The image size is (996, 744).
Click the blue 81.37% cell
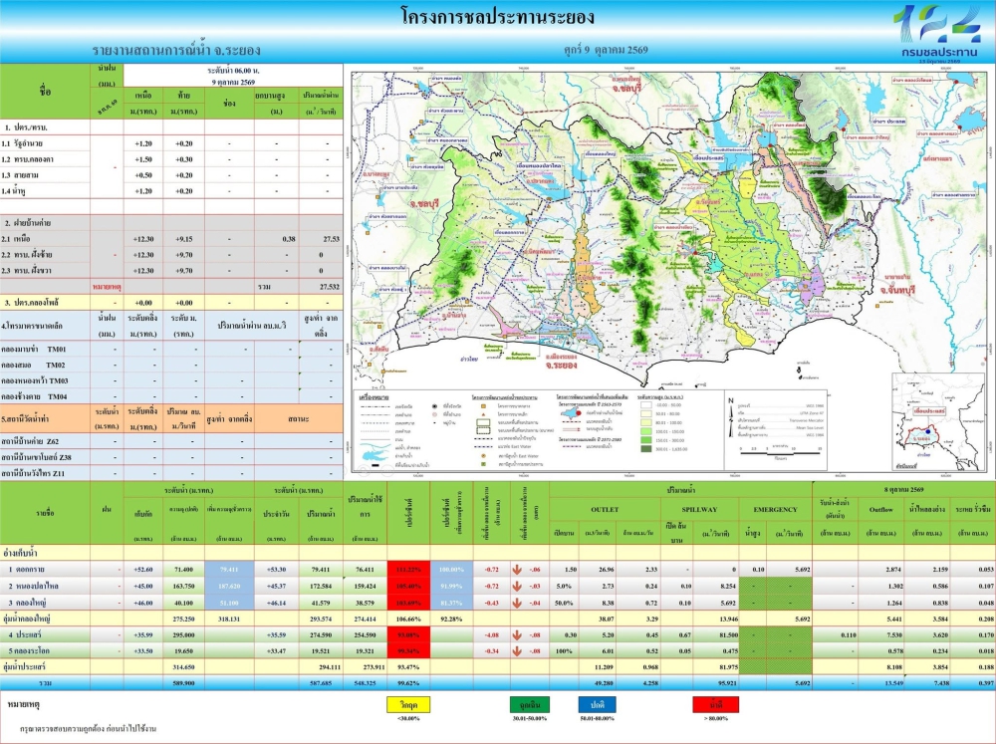pos(451,603)
